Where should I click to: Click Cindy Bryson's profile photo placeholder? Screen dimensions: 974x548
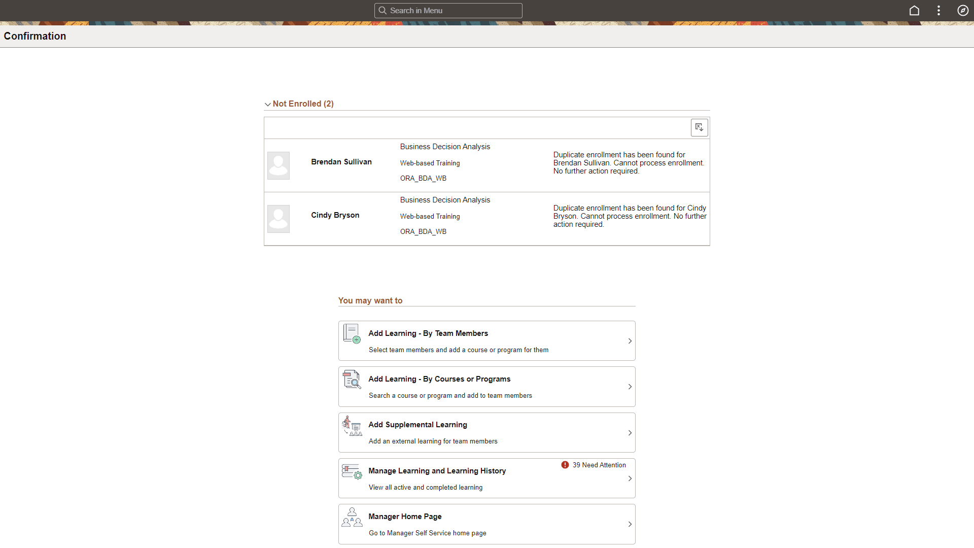(x=278, y=218)
